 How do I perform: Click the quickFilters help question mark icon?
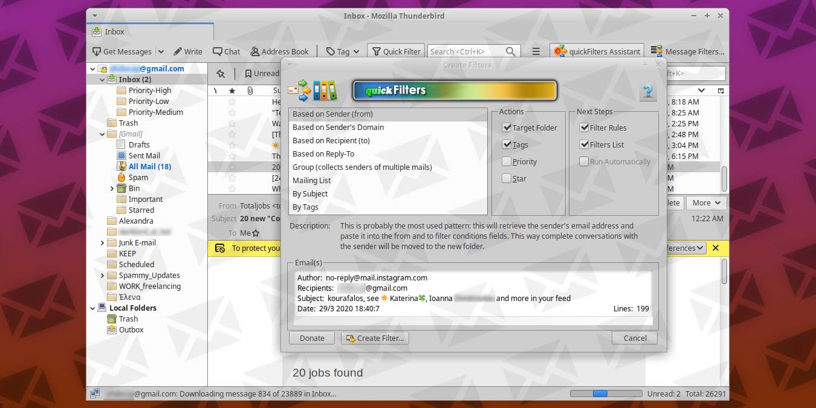[x=647, y=92]
